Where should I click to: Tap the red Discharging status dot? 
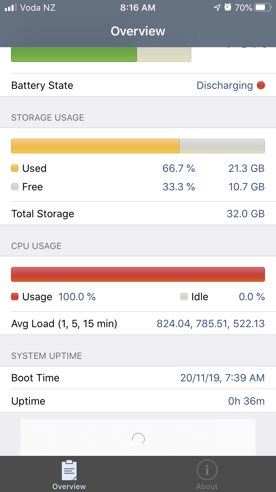261,86
